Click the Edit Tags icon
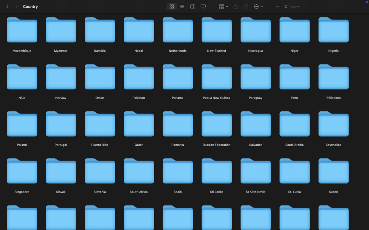This screenshot has height=230, width=369. tap(246, 7)
